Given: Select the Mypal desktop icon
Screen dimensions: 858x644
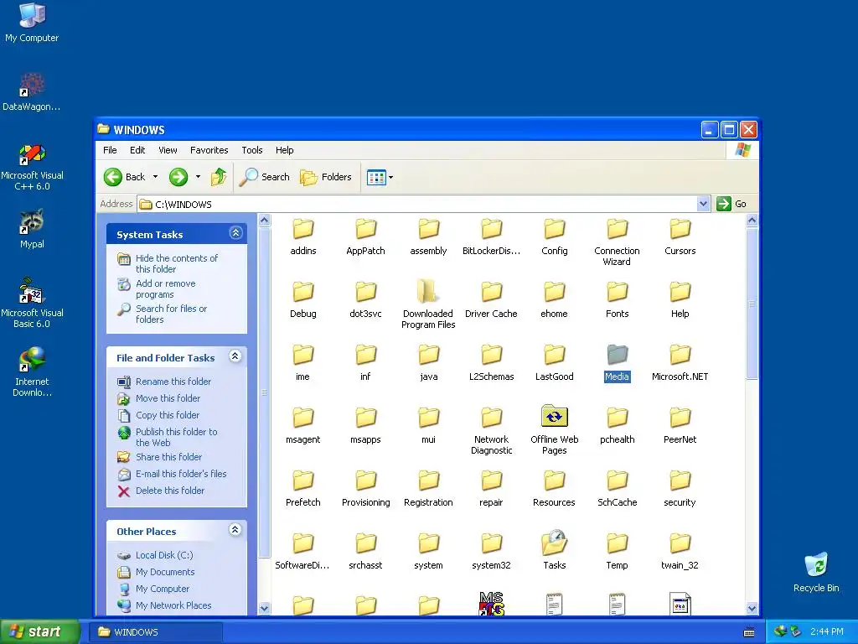Looking at the screenshot, I should [x=32, y=229].
